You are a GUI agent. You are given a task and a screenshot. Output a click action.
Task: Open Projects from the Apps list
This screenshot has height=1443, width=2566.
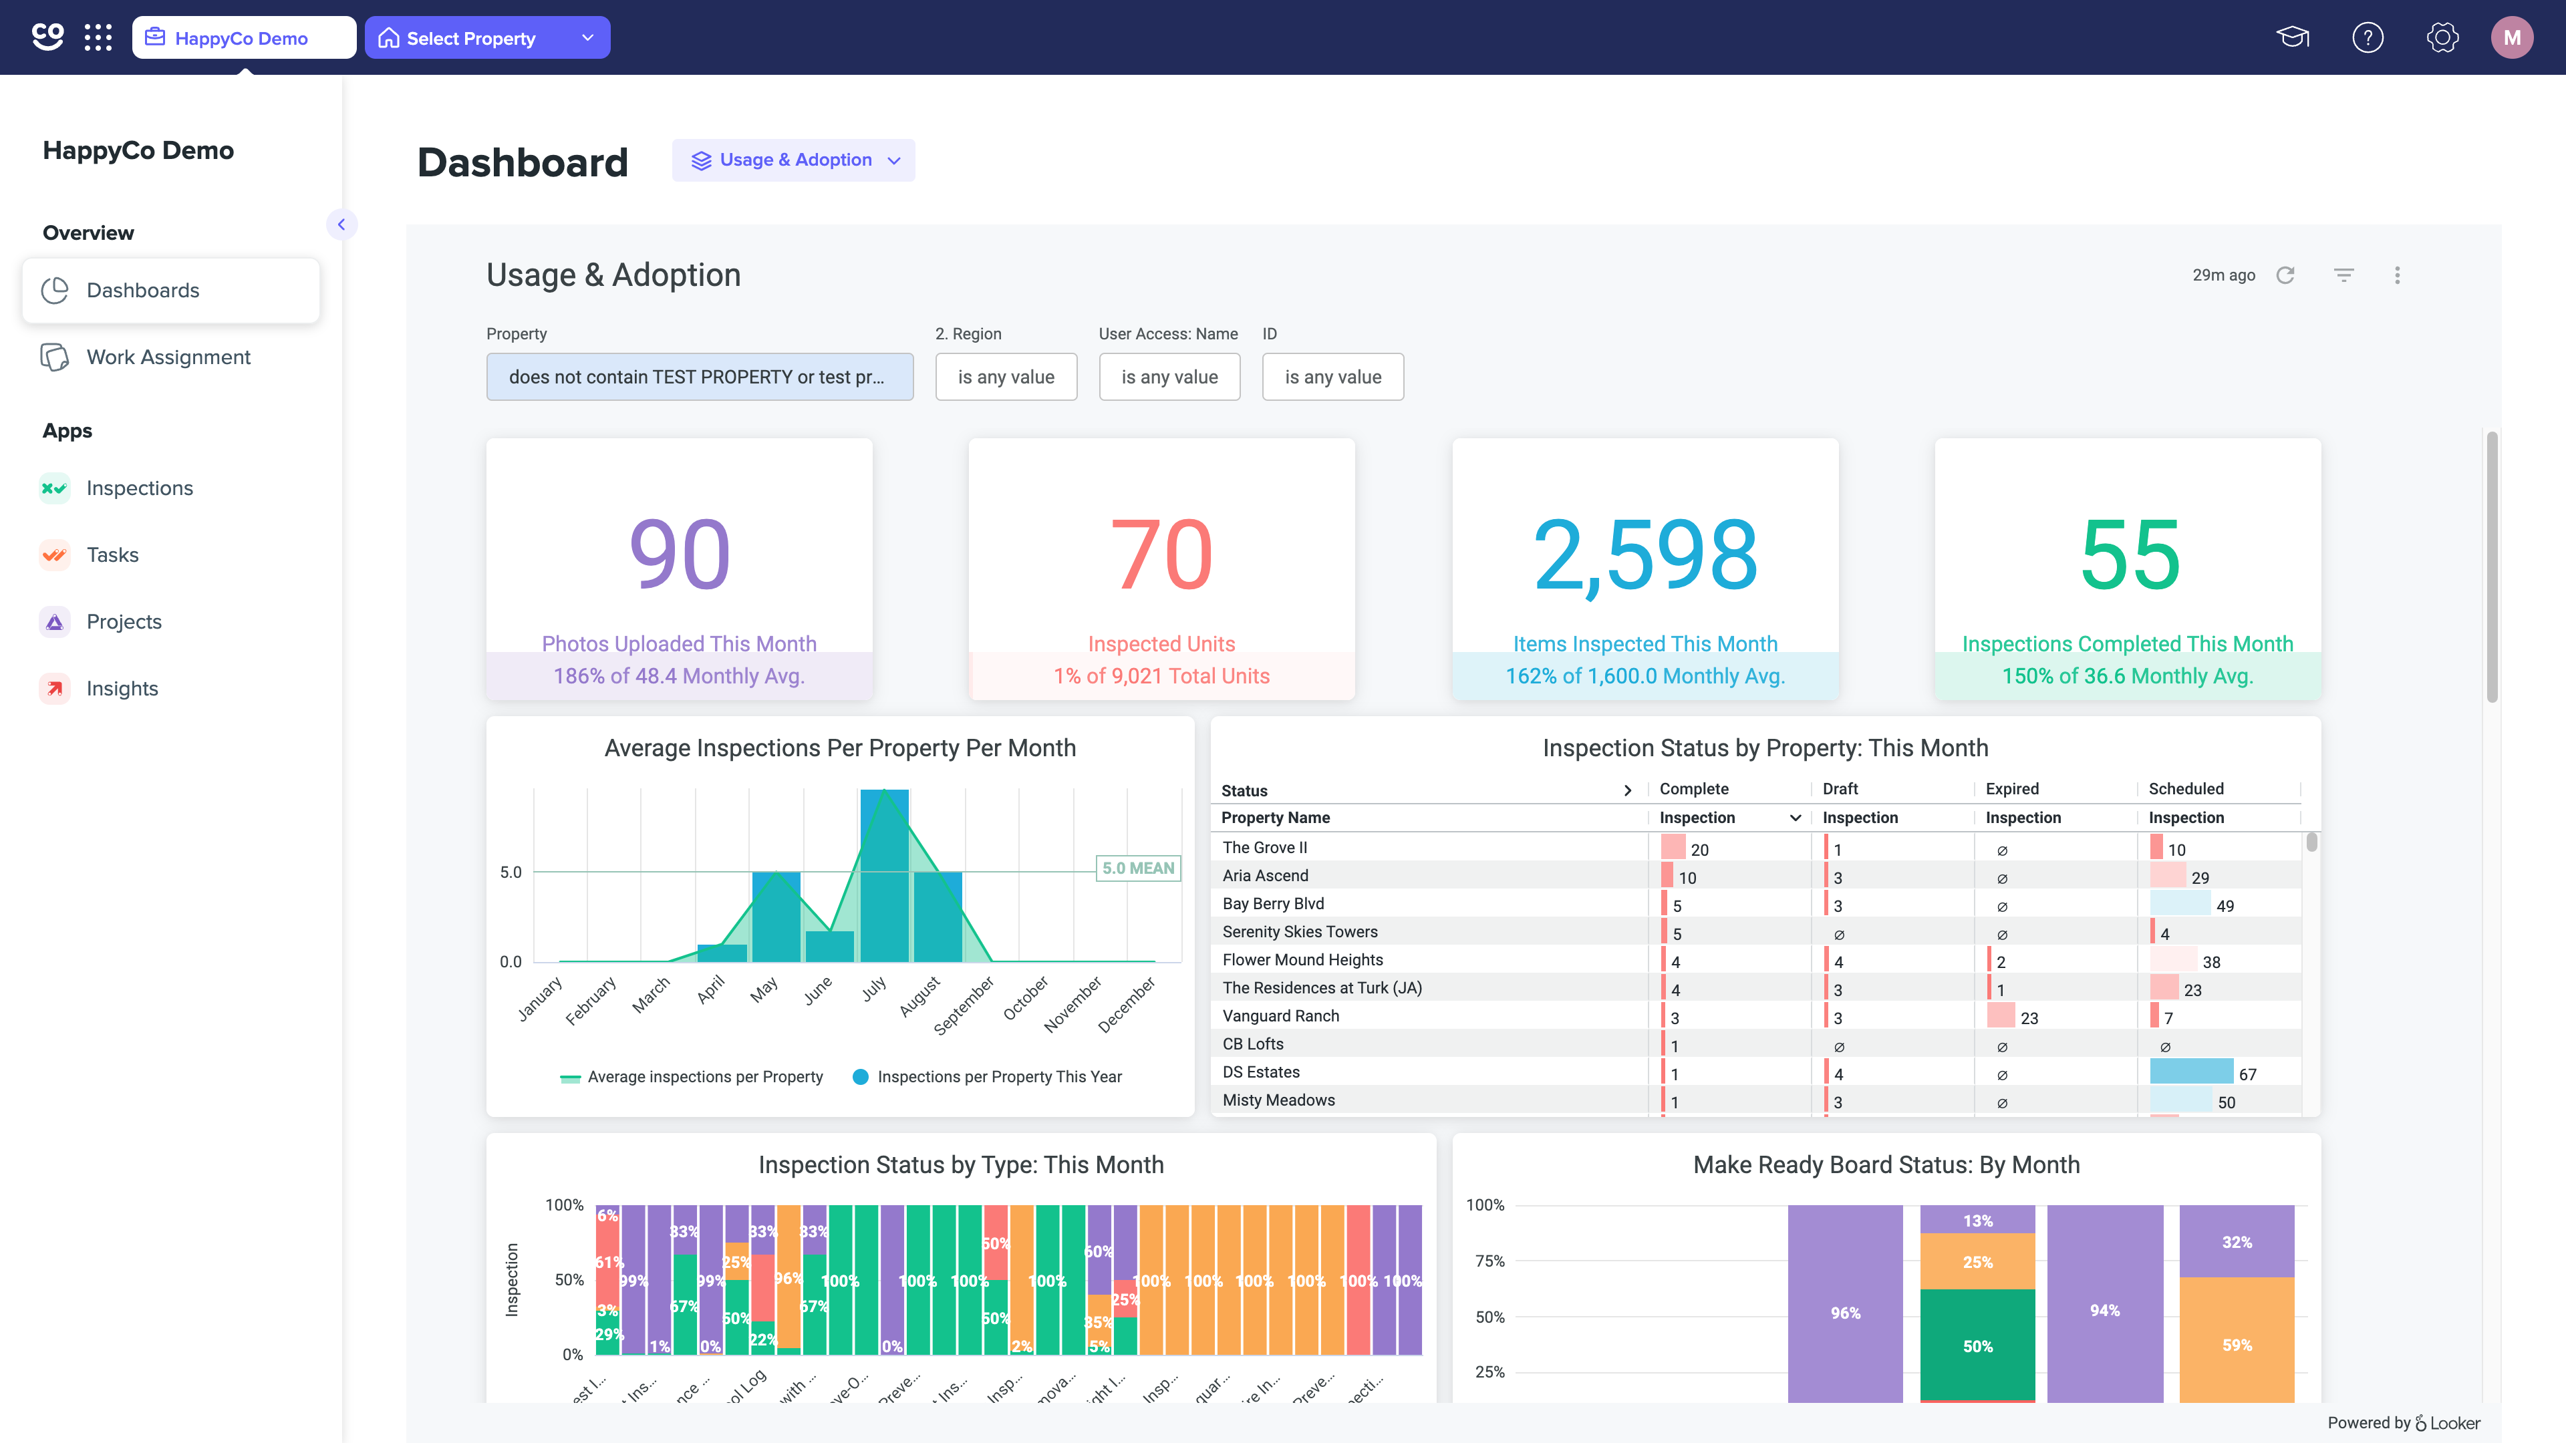point(124,621)
